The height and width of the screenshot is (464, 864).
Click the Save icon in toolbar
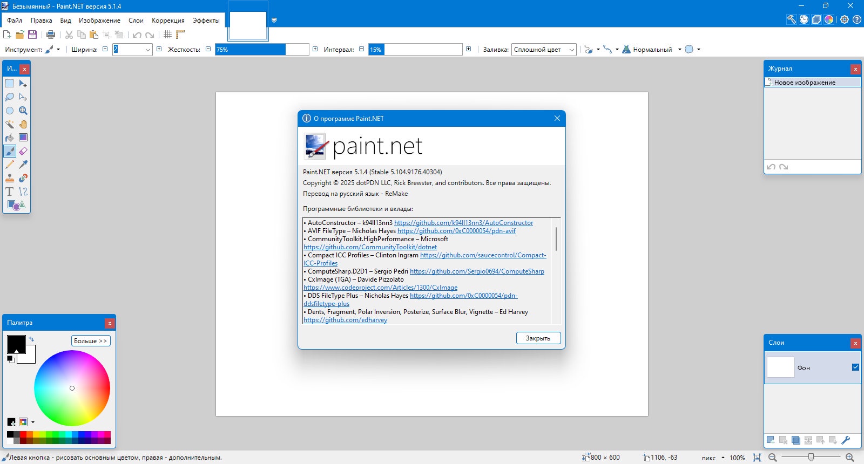coord(32,35)
